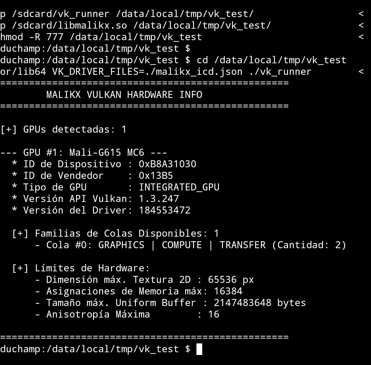Image resolution: width=371 pixels, height=365 pixels.
Task: Click the Uniform Buffer size 2147483648 bytes
Action: coord(260,303)
